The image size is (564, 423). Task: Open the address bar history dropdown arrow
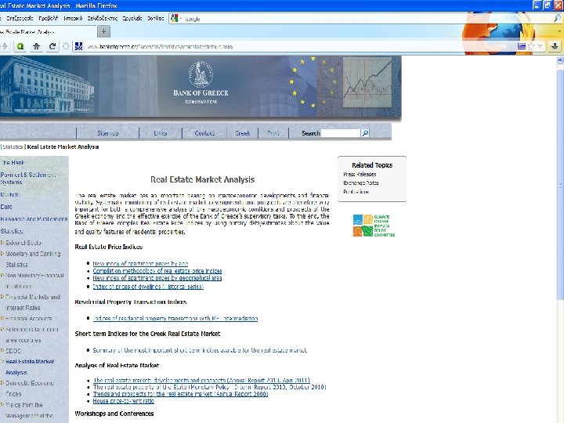click(540, 46)
